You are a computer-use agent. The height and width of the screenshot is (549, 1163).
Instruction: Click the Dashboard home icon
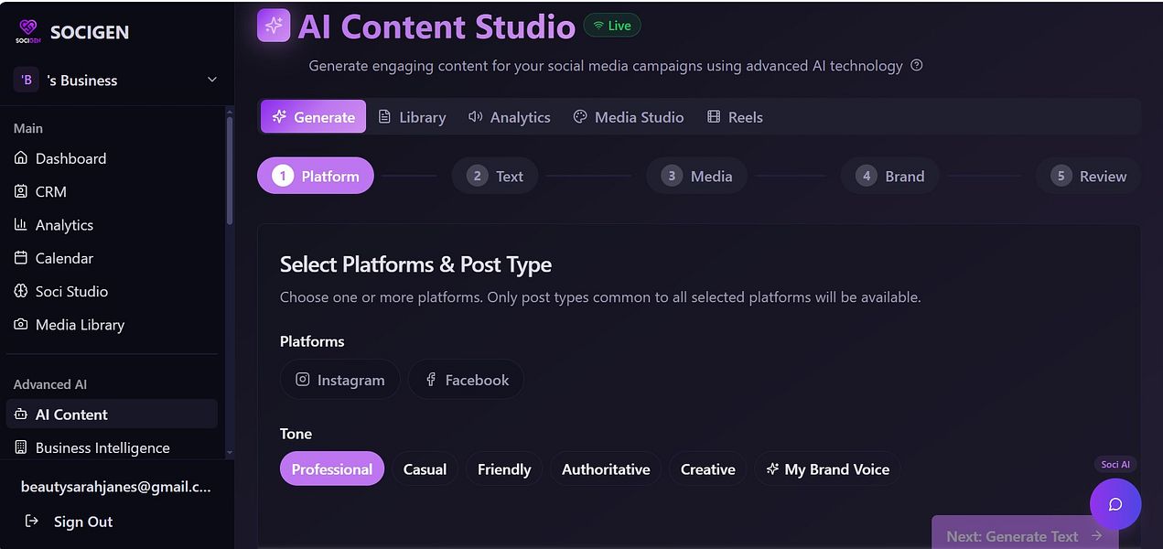21,158
